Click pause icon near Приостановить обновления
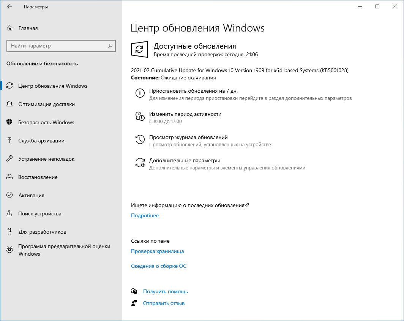404x321 pixels. (x=140, y=93)
